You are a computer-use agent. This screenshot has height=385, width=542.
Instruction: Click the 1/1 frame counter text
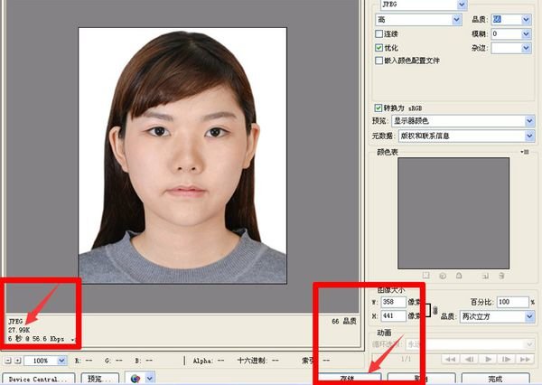(x=406, y=359)
